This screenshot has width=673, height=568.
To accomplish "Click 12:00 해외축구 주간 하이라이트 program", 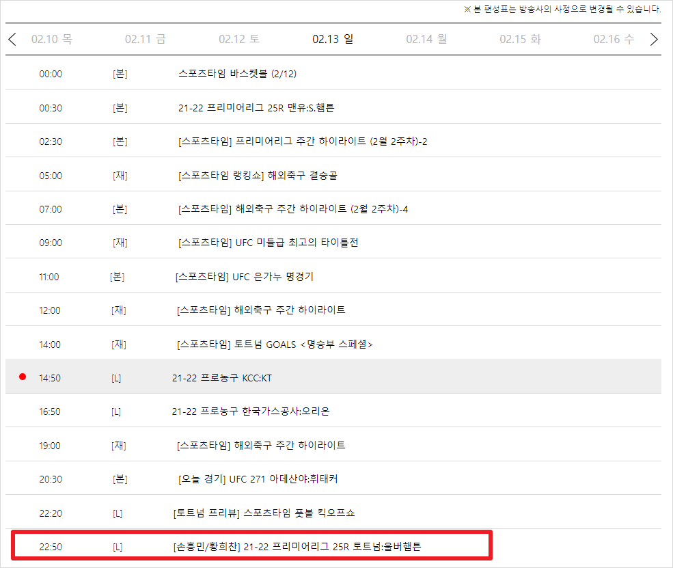I will pos(261,310).
